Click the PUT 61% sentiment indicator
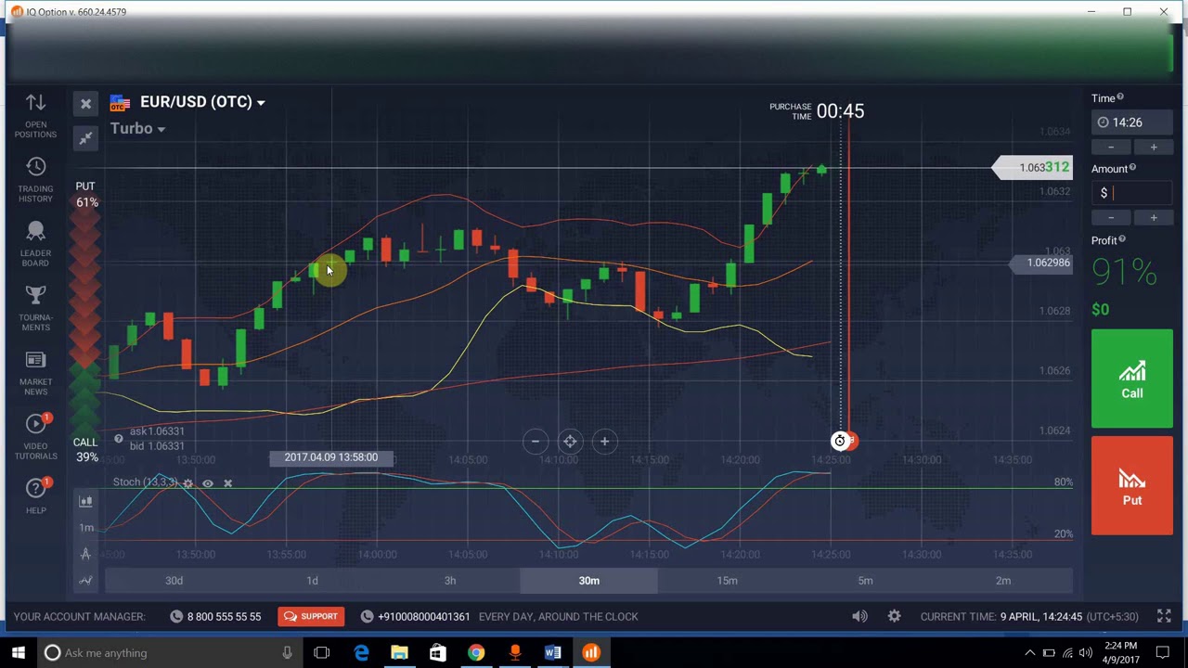 85,194
